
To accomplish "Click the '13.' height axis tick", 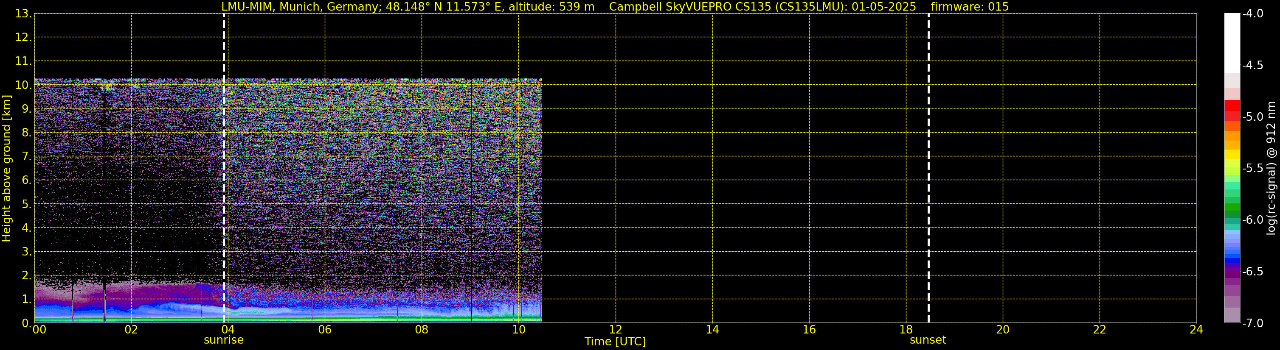I will [23, 14].
